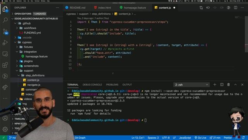This screenshot has height=140, width=248.
Task: Change encoding via UTF-8 status entry
Action: click(x=166, y=138)
